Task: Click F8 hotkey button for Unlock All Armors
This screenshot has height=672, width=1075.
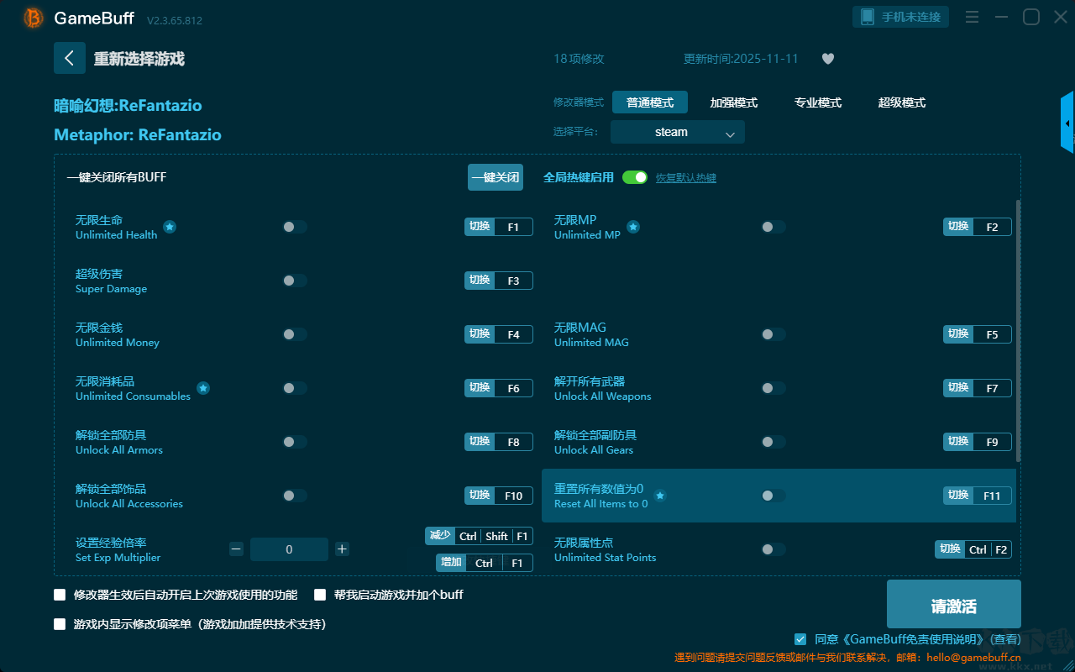Action: [499, 442]
